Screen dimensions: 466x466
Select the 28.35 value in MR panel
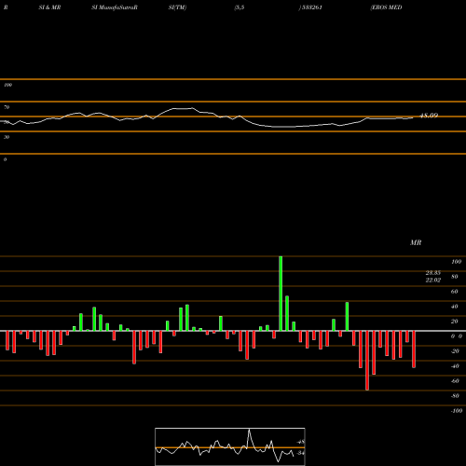pos(433,273)
